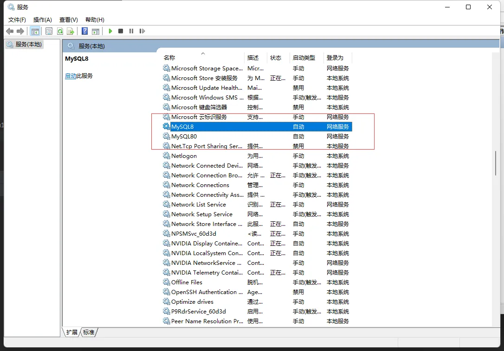Click the 启动 link for MySQL8
The height and width of the screenshot is (351, 504).
(x=71, y=76)
